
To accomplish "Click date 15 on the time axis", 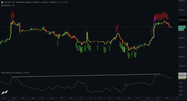I will [x=119, y=98].
